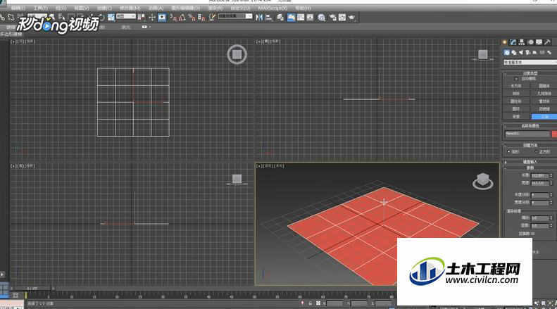557x309 pixels.
Task: Toggle the Spinner Snap button
Action: (x=201, y=17)
